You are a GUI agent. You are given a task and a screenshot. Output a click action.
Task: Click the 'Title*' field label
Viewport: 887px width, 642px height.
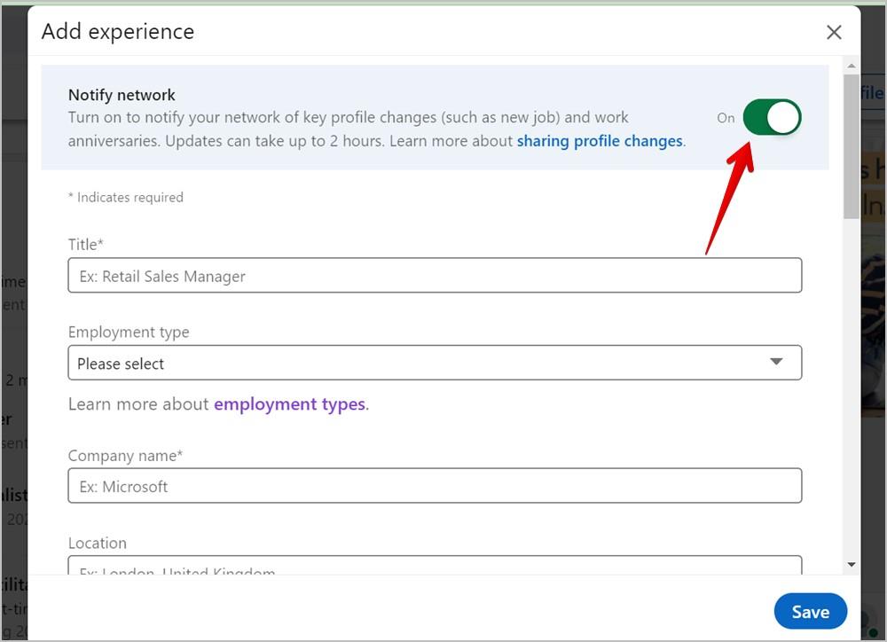tap(85, 245)
